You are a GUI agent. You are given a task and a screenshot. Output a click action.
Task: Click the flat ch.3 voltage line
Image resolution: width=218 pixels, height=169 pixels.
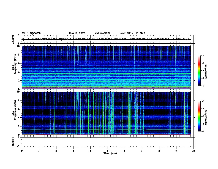(x=106, y=142)
